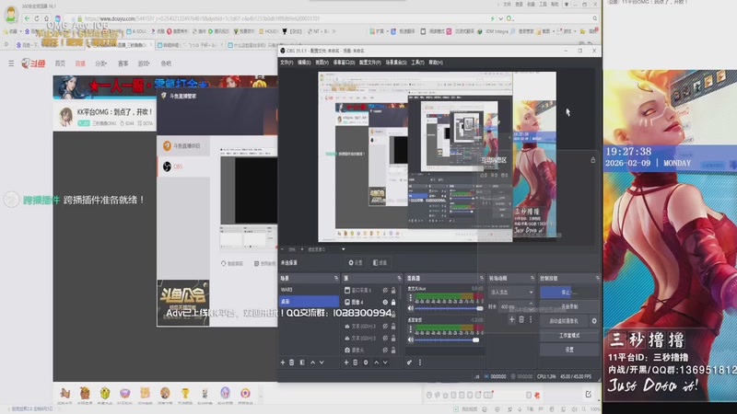
Task: Move selected source down with arrow icon
Action: coord(384,362)
